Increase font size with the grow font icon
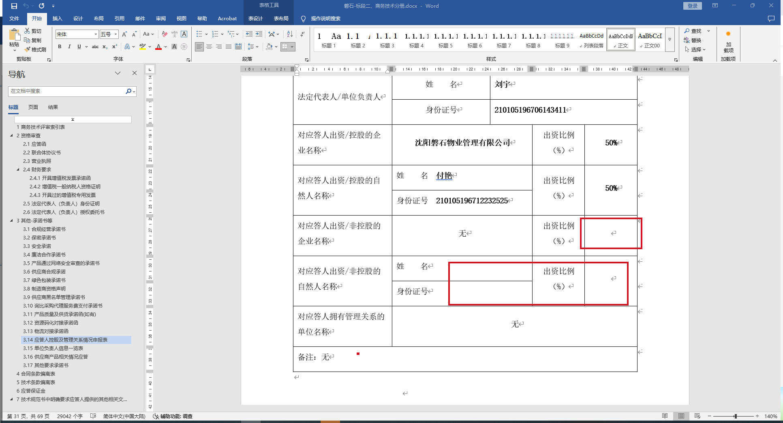 coord(124,34)
